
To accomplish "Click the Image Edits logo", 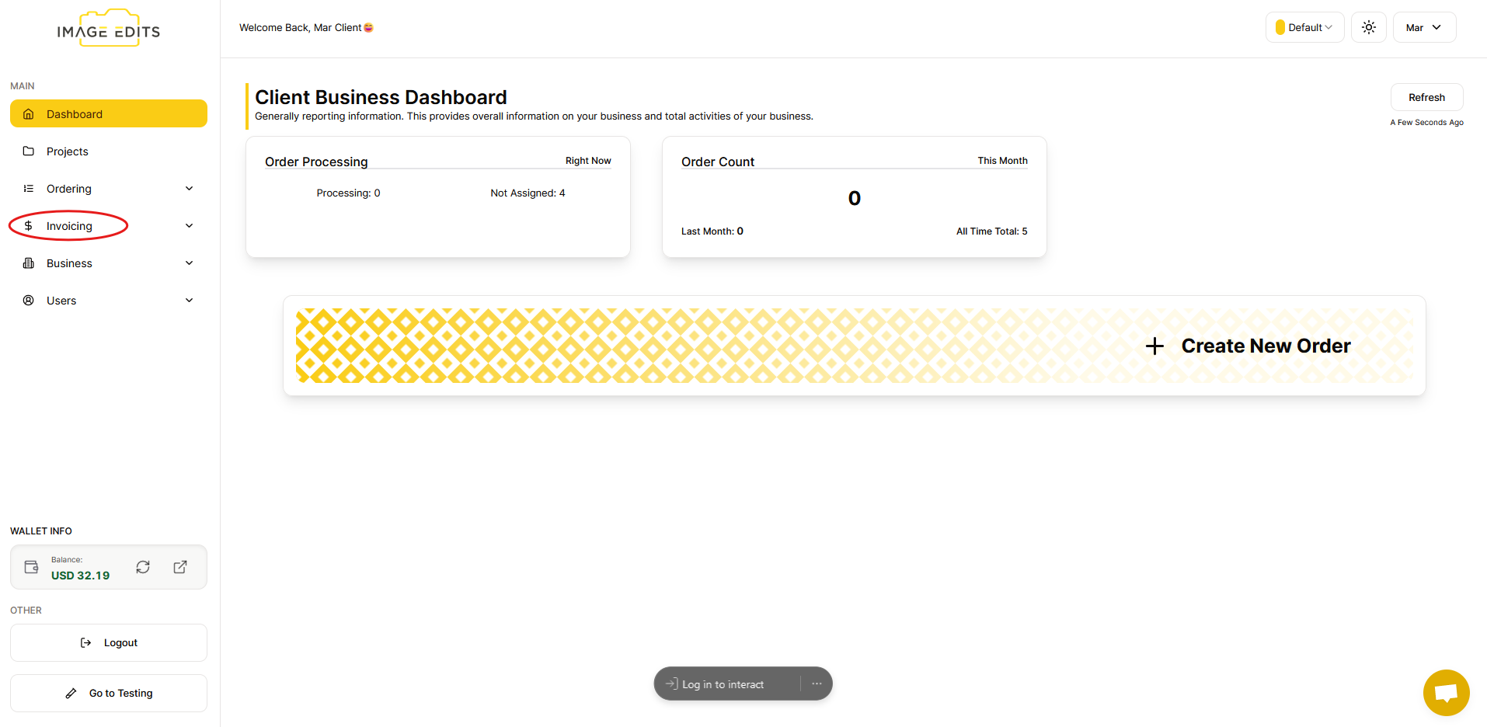I will point(109,30).
